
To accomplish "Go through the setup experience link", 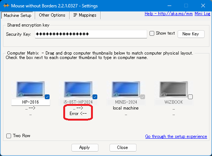I will point(176,136).
